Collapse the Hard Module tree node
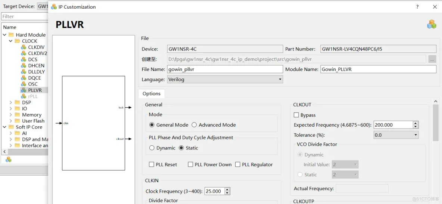The height and width of the screenshot is (204, 442). (4, 35)
